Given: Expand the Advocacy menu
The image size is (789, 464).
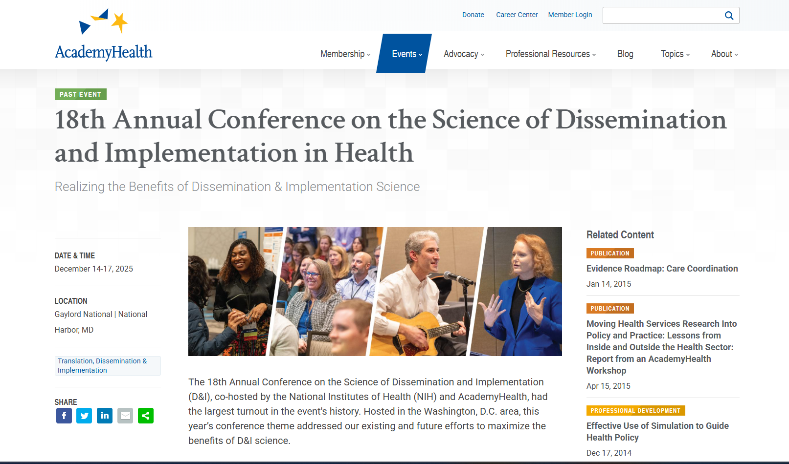Looking at the screenshot, I should coord(463,54).
